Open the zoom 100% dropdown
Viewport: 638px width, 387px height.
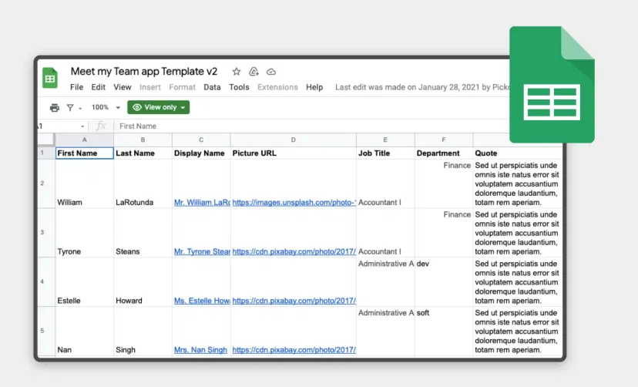106,108
